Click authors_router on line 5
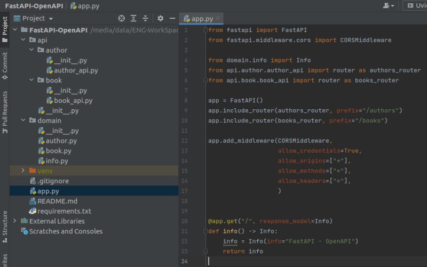The width and height of the screenshot is (427, 267). click(x=395, y=70)
